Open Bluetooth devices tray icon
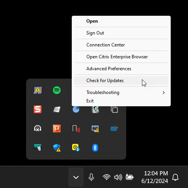 click(x=95, y=148)
